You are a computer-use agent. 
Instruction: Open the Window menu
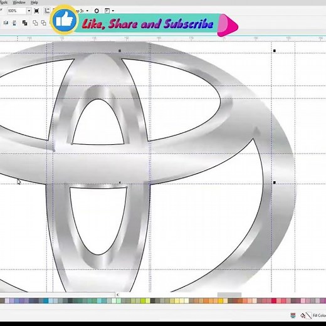(x=19, y=3)
